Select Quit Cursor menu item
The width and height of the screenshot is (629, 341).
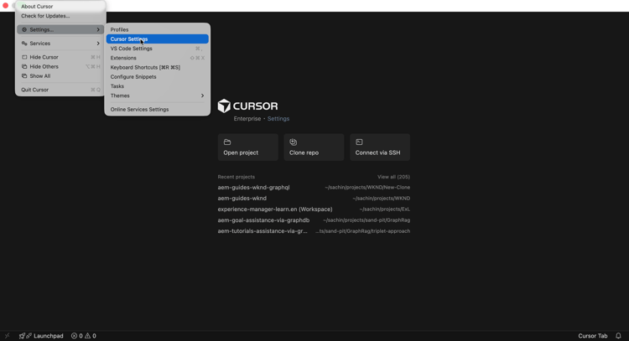[60, 90]
